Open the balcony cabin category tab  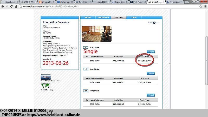click(x=119, y=17)
